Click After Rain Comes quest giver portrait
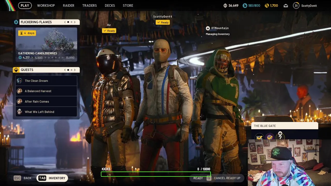331x186 pixels. [19, 102]
